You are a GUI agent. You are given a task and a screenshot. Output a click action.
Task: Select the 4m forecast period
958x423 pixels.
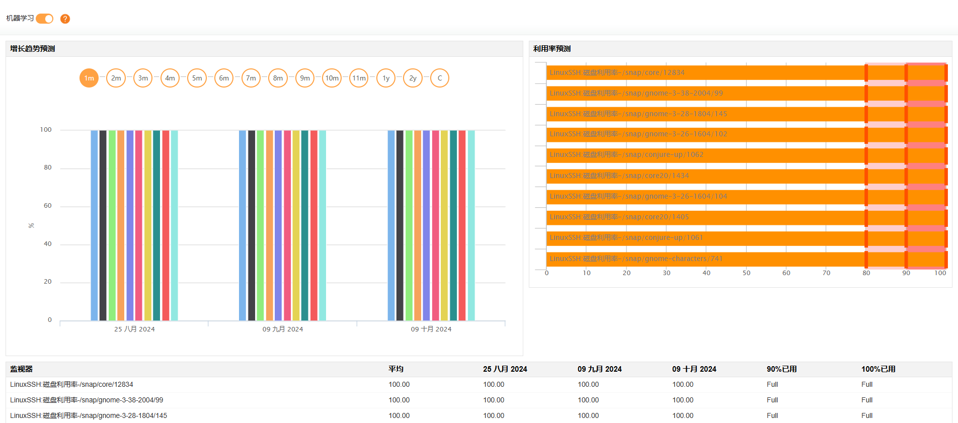(170, 78)
